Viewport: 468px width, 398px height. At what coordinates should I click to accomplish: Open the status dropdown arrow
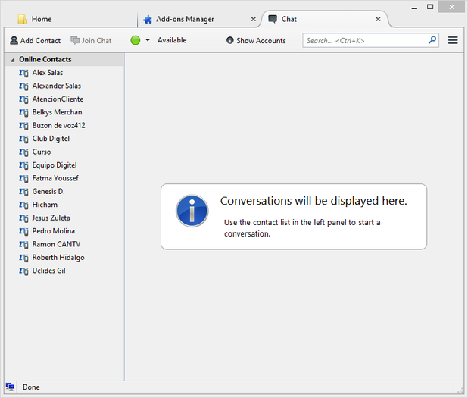pos(148,40)
